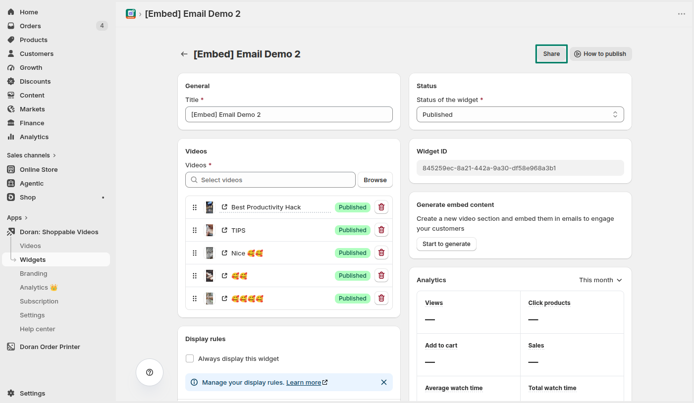Screen dimensions: 694x403
Task: Delete the Nice video row
Action: click(381, 253)
